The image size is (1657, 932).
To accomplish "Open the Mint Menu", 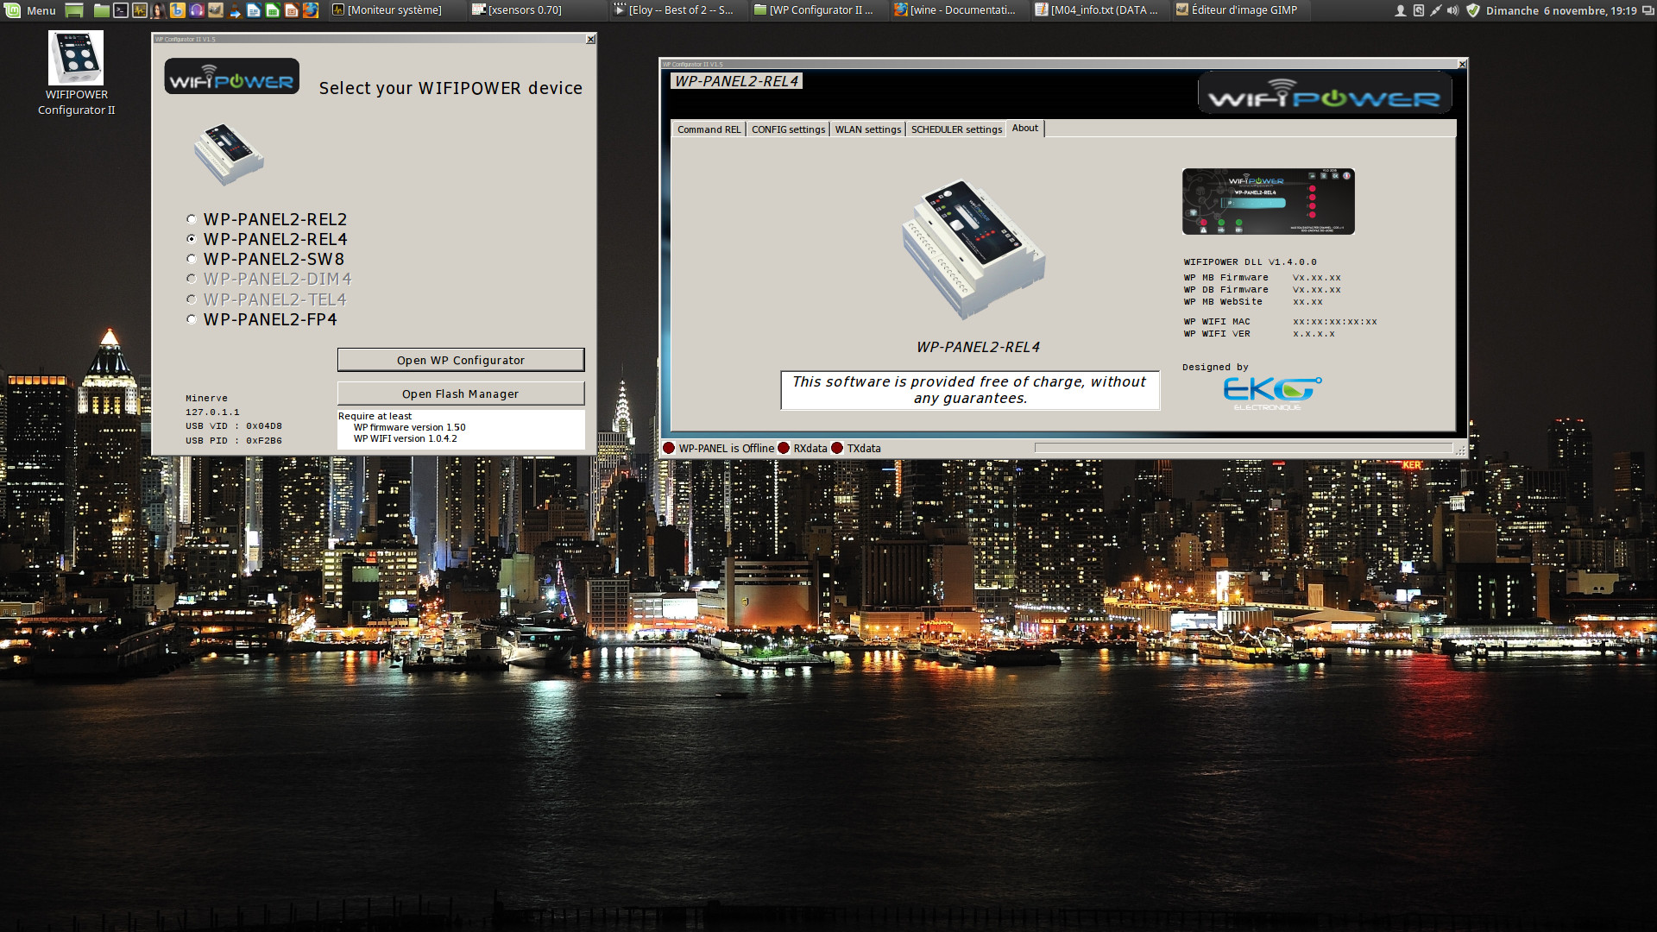I will click(26, 10).
